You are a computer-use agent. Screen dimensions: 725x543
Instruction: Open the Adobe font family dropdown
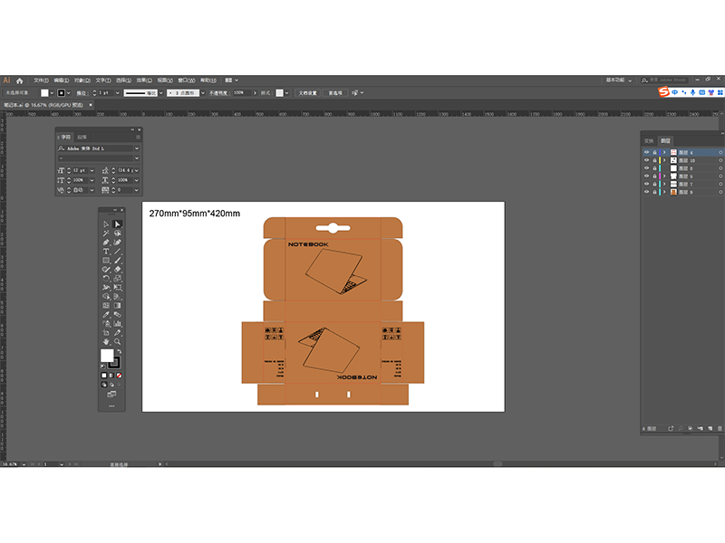coord(137,148)
